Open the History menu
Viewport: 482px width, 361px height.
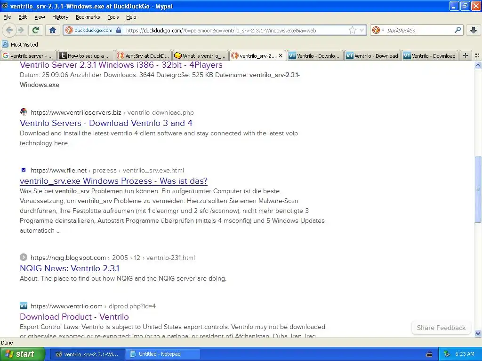(x=60, y=17)
